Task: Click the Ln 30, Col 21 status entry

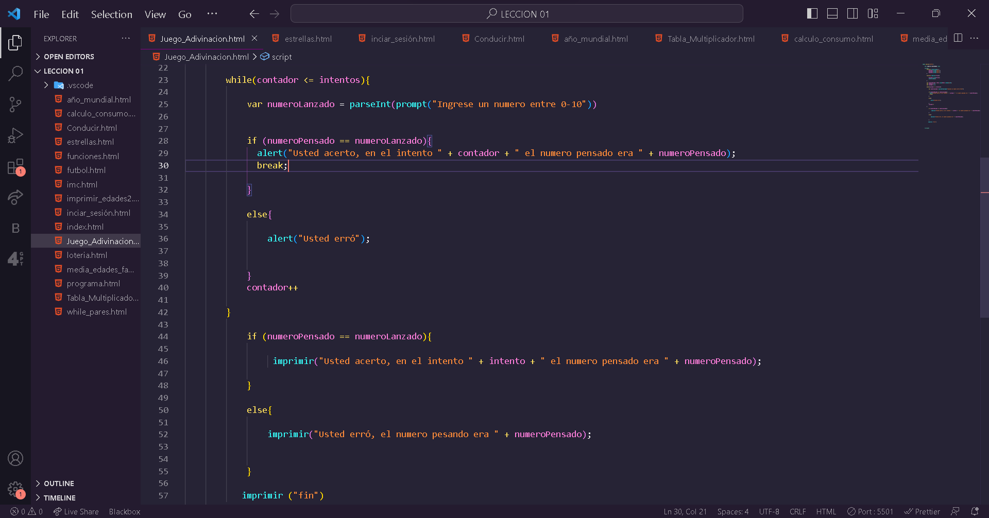Action: click(685, 511)
